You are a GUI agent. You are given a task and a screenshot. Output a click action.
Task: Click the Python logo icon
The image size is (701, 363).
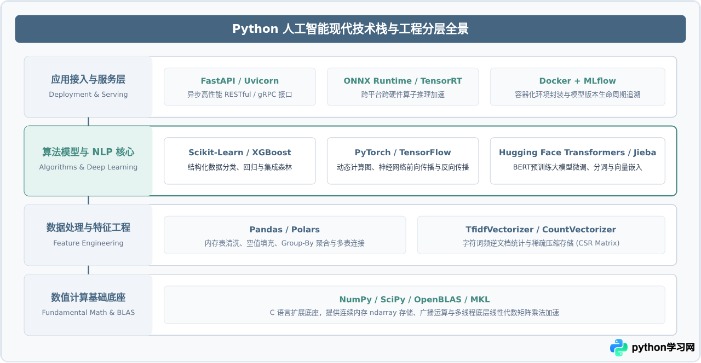click(619, 348)
